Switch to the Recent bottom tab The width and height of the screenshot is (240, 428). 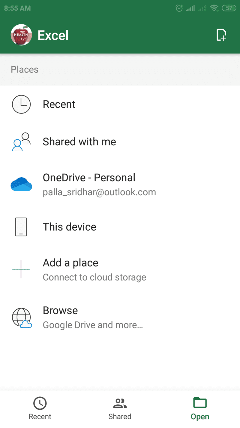pos(40,409)
